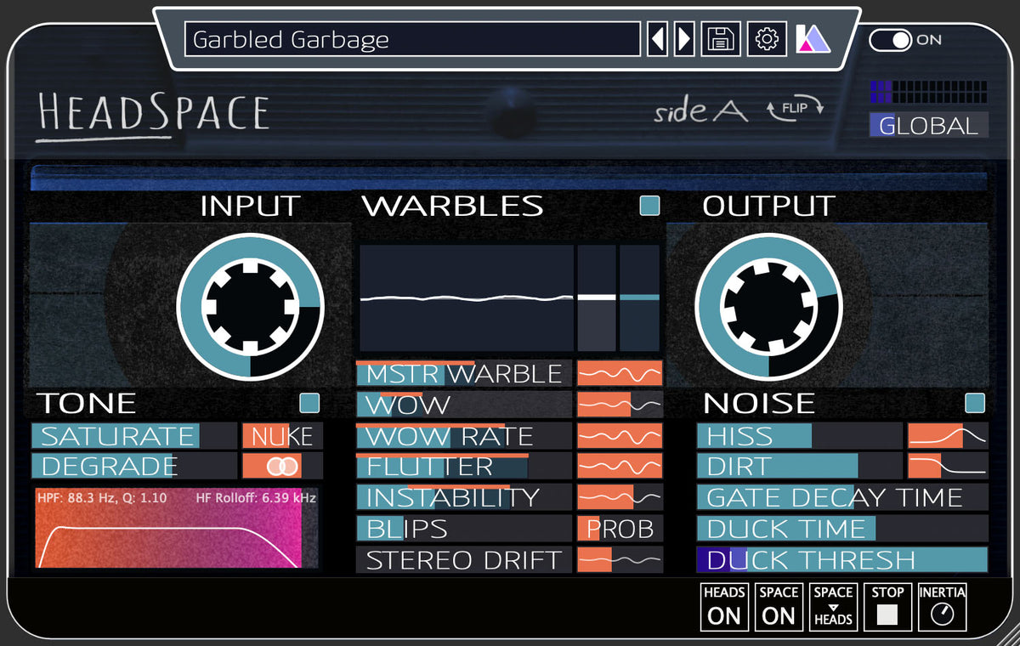This screenshot has width=1020, height=646.
Task: Click the INPUT gain reel knob
Action: [x=250, y=306]
